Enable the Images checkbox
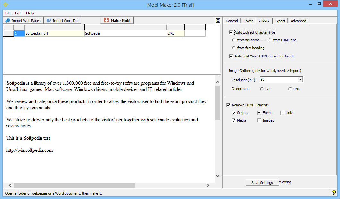 (x=259, y=120)
